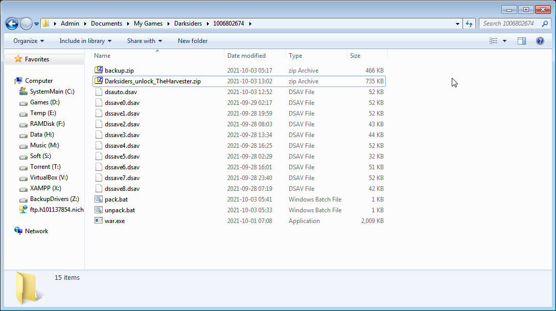The image size is (556, 311).
Task: Select the dssave1.dsav file icon
Action: tap(99, 113)
